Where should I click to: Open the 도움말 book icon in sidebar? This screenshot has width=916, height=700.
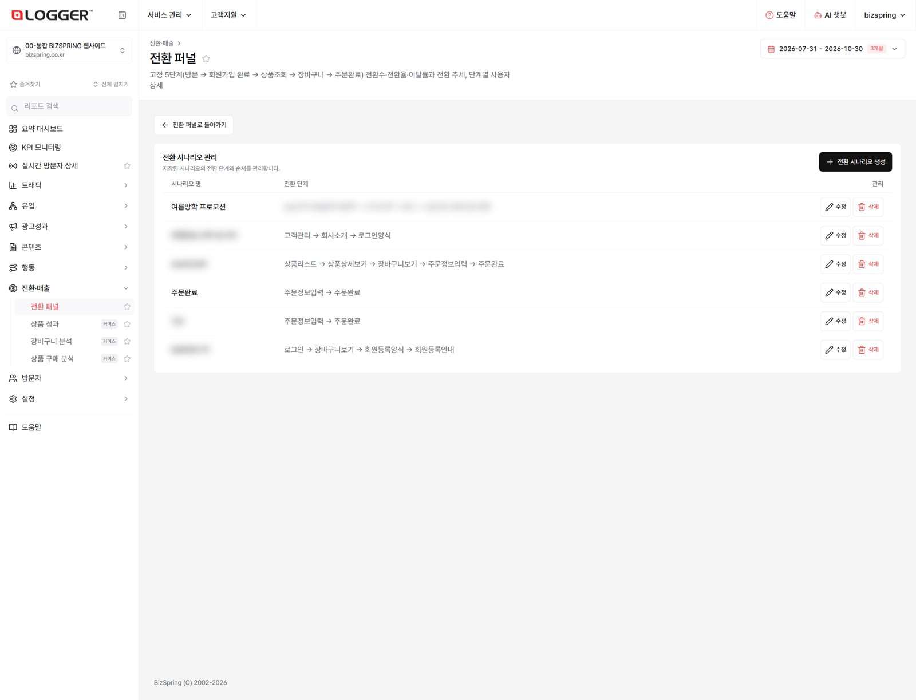click(x=13, y=428)
